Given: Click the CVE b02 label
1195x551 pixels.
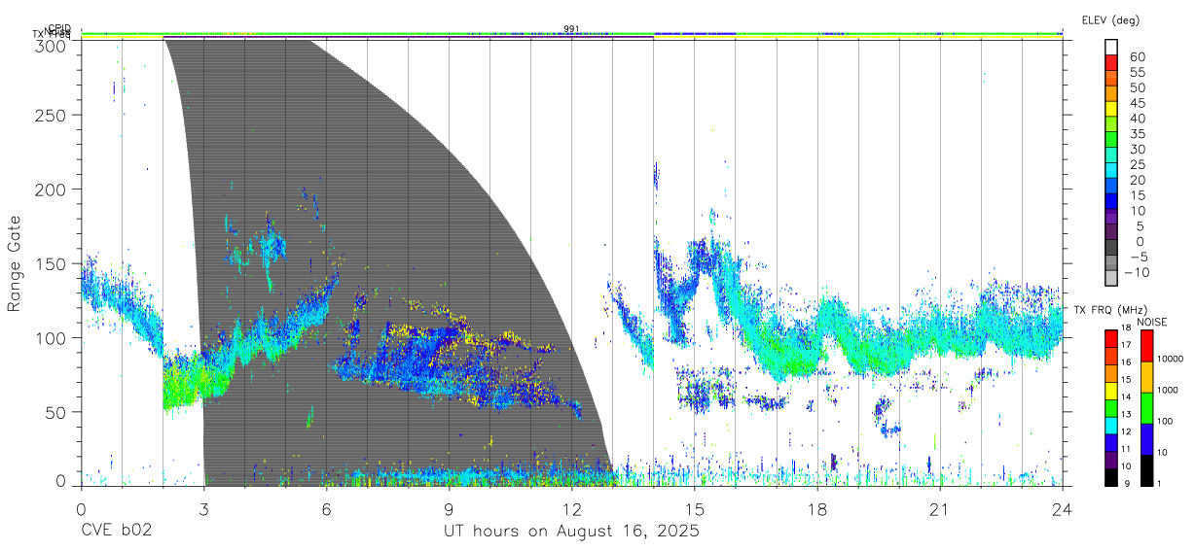Looking at the screenshot, I should click(116, 533).
